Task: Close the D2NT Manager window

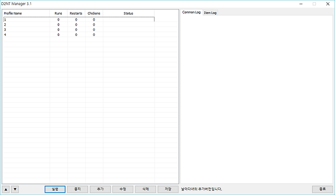Action: click(328, 4)
